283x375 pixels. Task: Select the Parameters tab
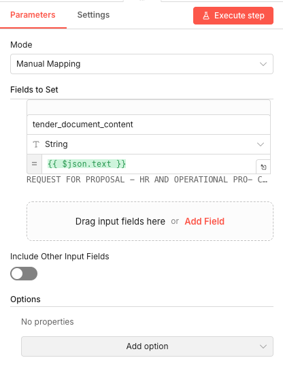point(33,15)
